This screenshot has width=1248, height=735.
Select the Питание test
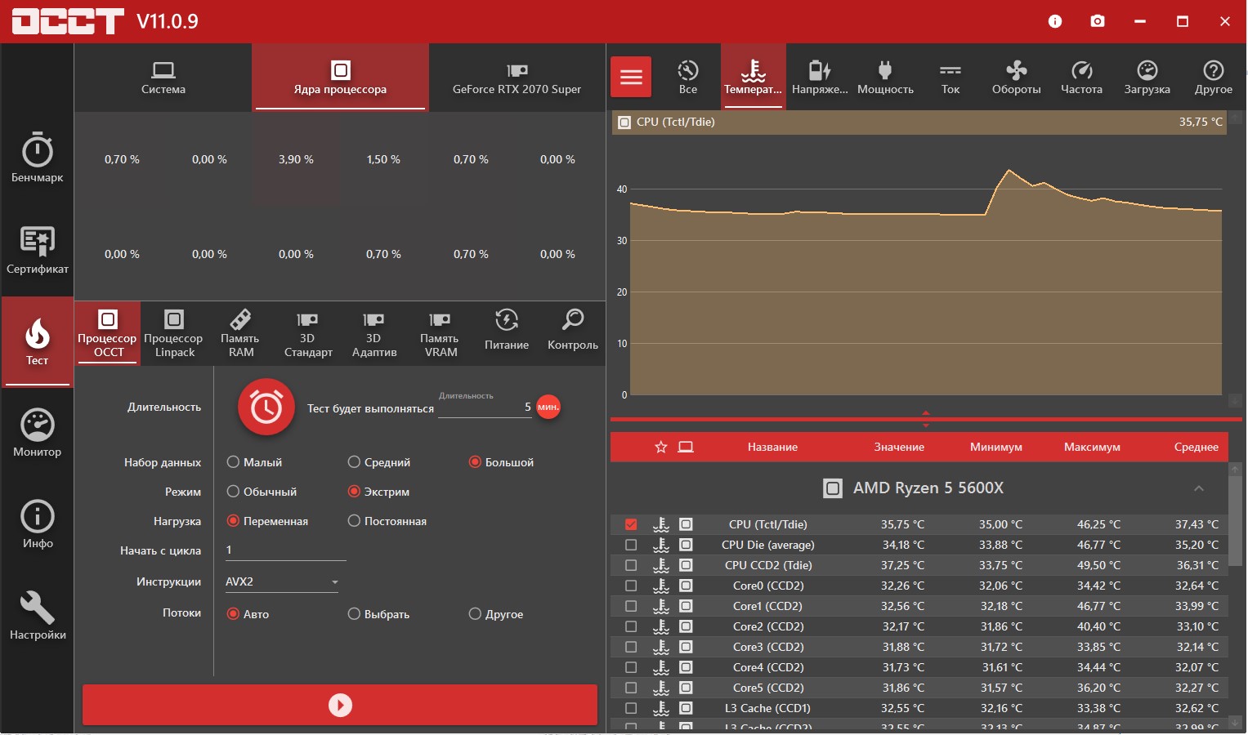pyautogui.click(x=507, y=333)
